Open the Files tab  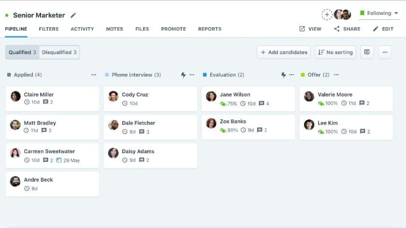(x=142, y=29)
